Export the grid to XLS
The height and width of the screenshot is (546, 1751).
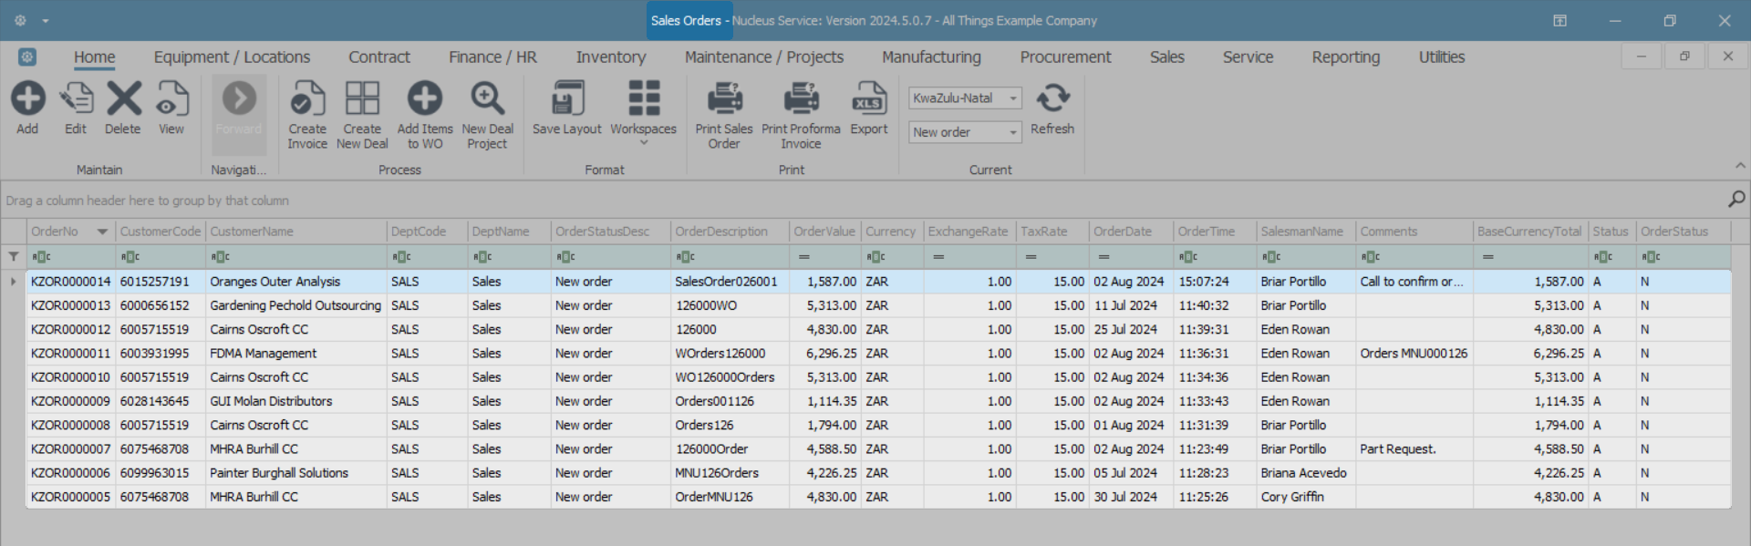coord(868,99)
